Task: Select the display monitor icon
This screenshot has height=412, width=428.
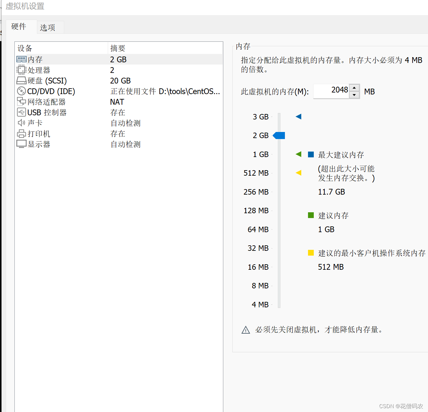Action: [x=21, y=144]
